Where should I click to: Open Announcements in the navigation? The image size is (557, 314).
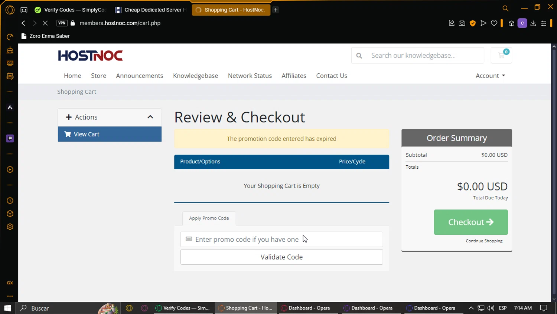[140, 76]
